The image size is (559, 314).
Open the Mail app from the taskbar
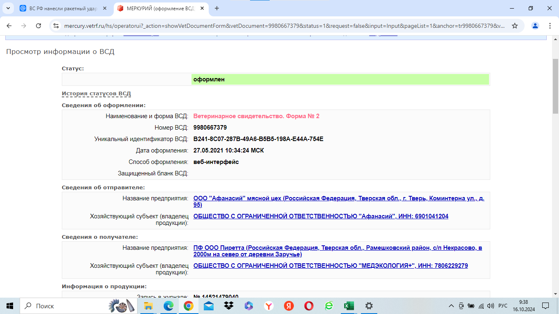pyautogui.click(x=208, y=306)
